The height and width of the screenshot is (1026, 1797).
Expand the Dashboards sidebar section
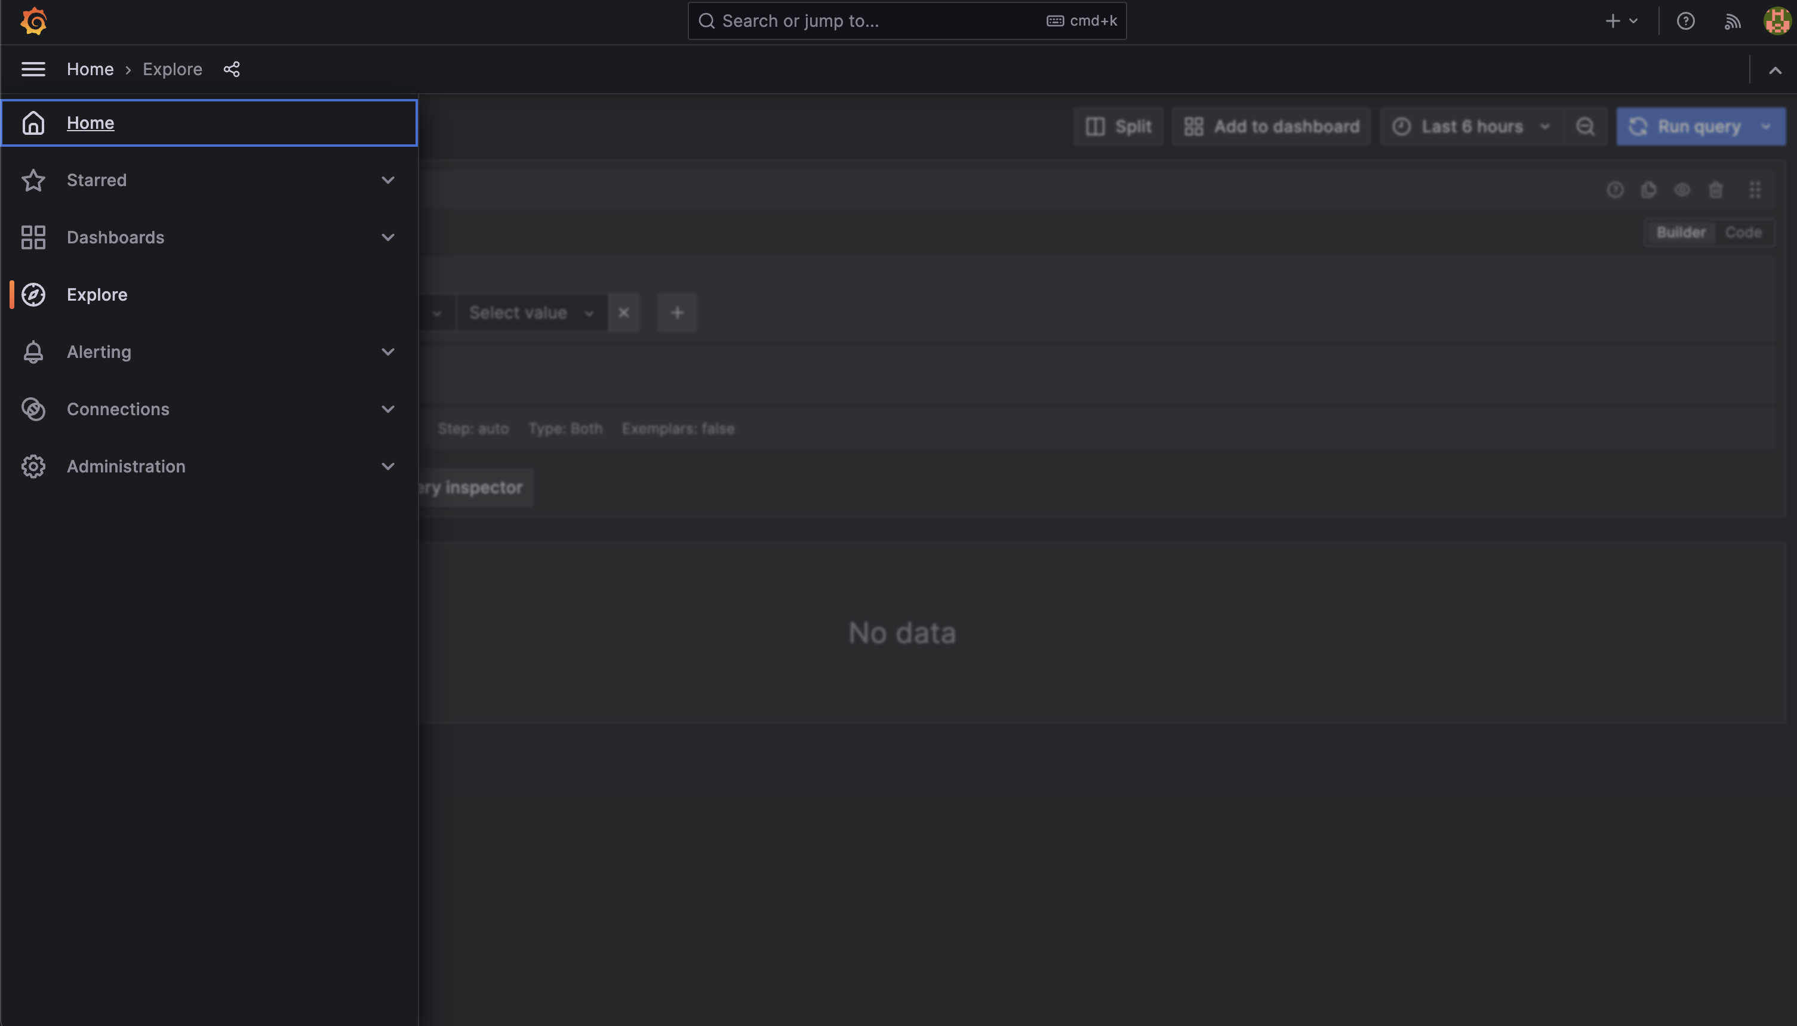[387, 237]
